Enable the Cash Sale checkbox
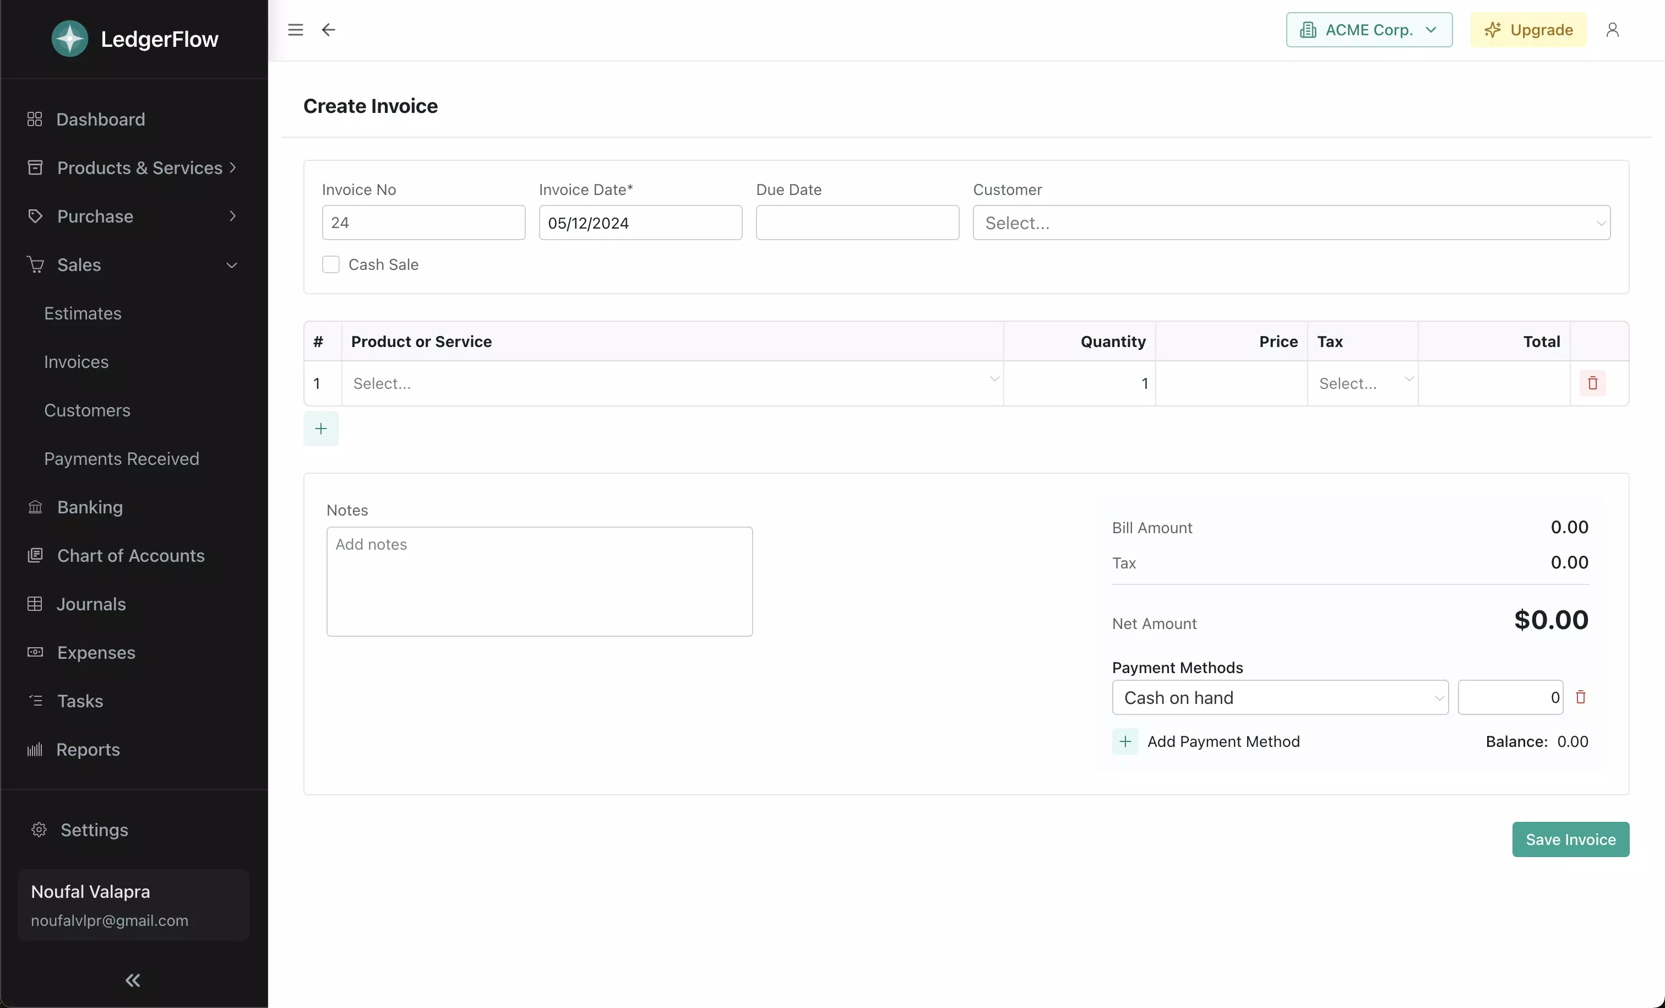Image resolution: width=1665 pixels, height=1008 pixels. pyautogui.click(x=330, y=264)
